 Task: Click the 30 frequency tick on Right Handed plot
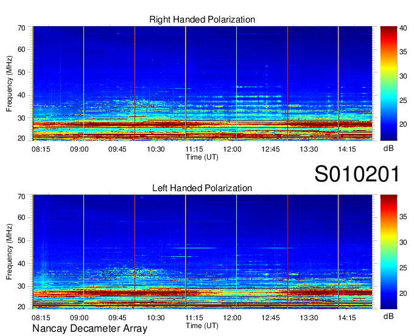pyautogui.click(x=21, y=118)
